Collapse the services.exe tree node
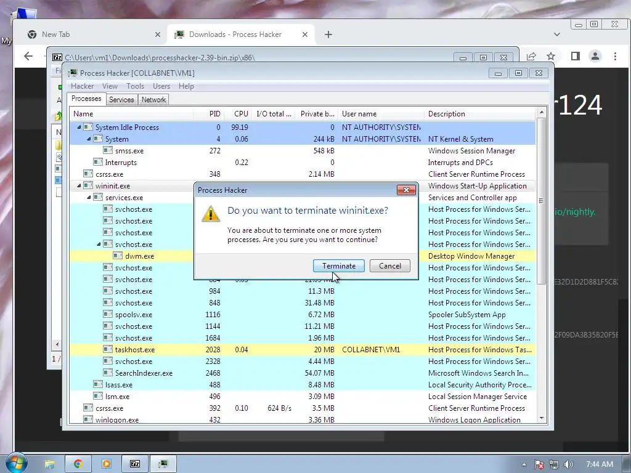The image size is (631, 473). pyautogui.click(x=89, y=198)
